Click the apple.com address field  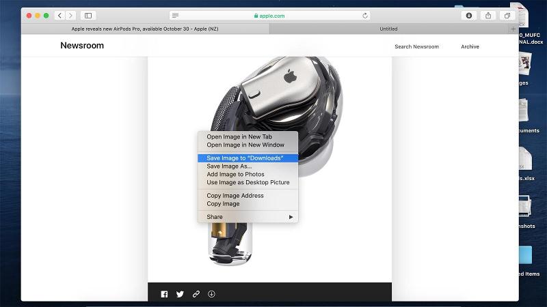click(x=269, y=16)
